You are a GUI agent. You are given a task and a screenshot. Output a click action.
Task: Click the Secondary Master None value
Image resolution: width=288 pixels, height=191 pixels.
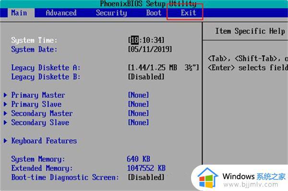pos(138,113)
